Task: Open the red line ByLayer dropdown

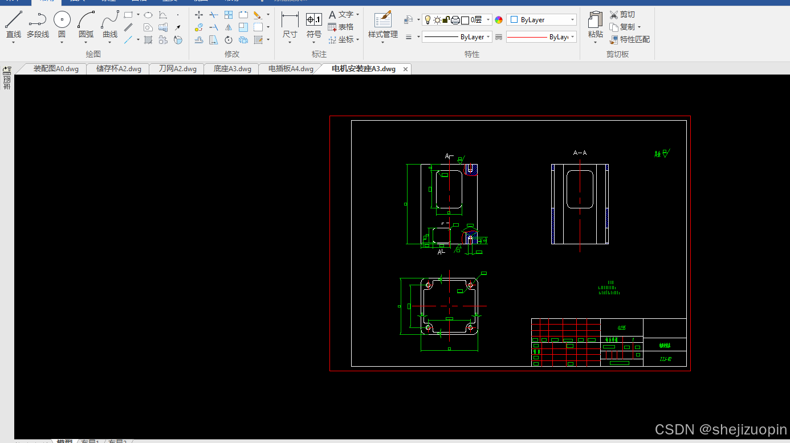Action: pyautogui.click(x=541, y=37)
